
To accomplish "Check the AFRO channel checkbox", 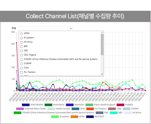I will coord(21,34).
